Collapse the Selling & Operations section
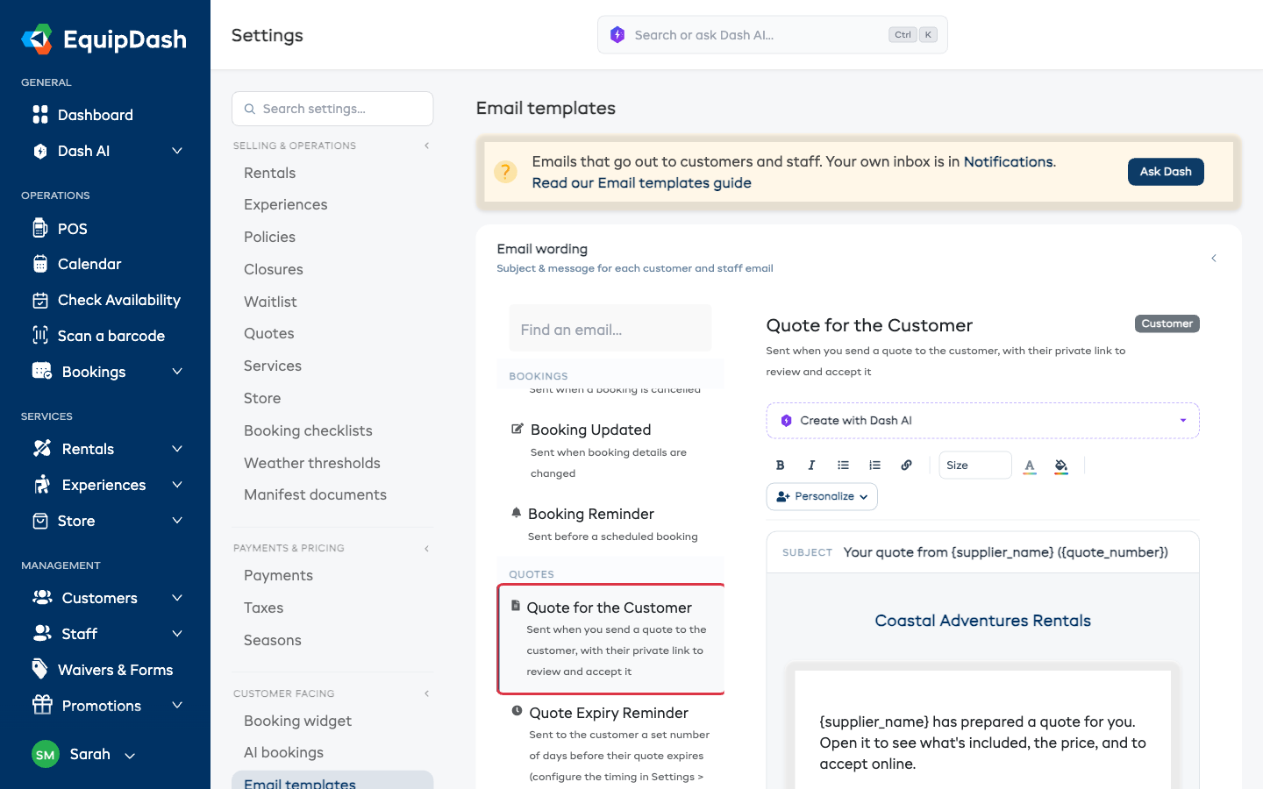 [427, 146]
